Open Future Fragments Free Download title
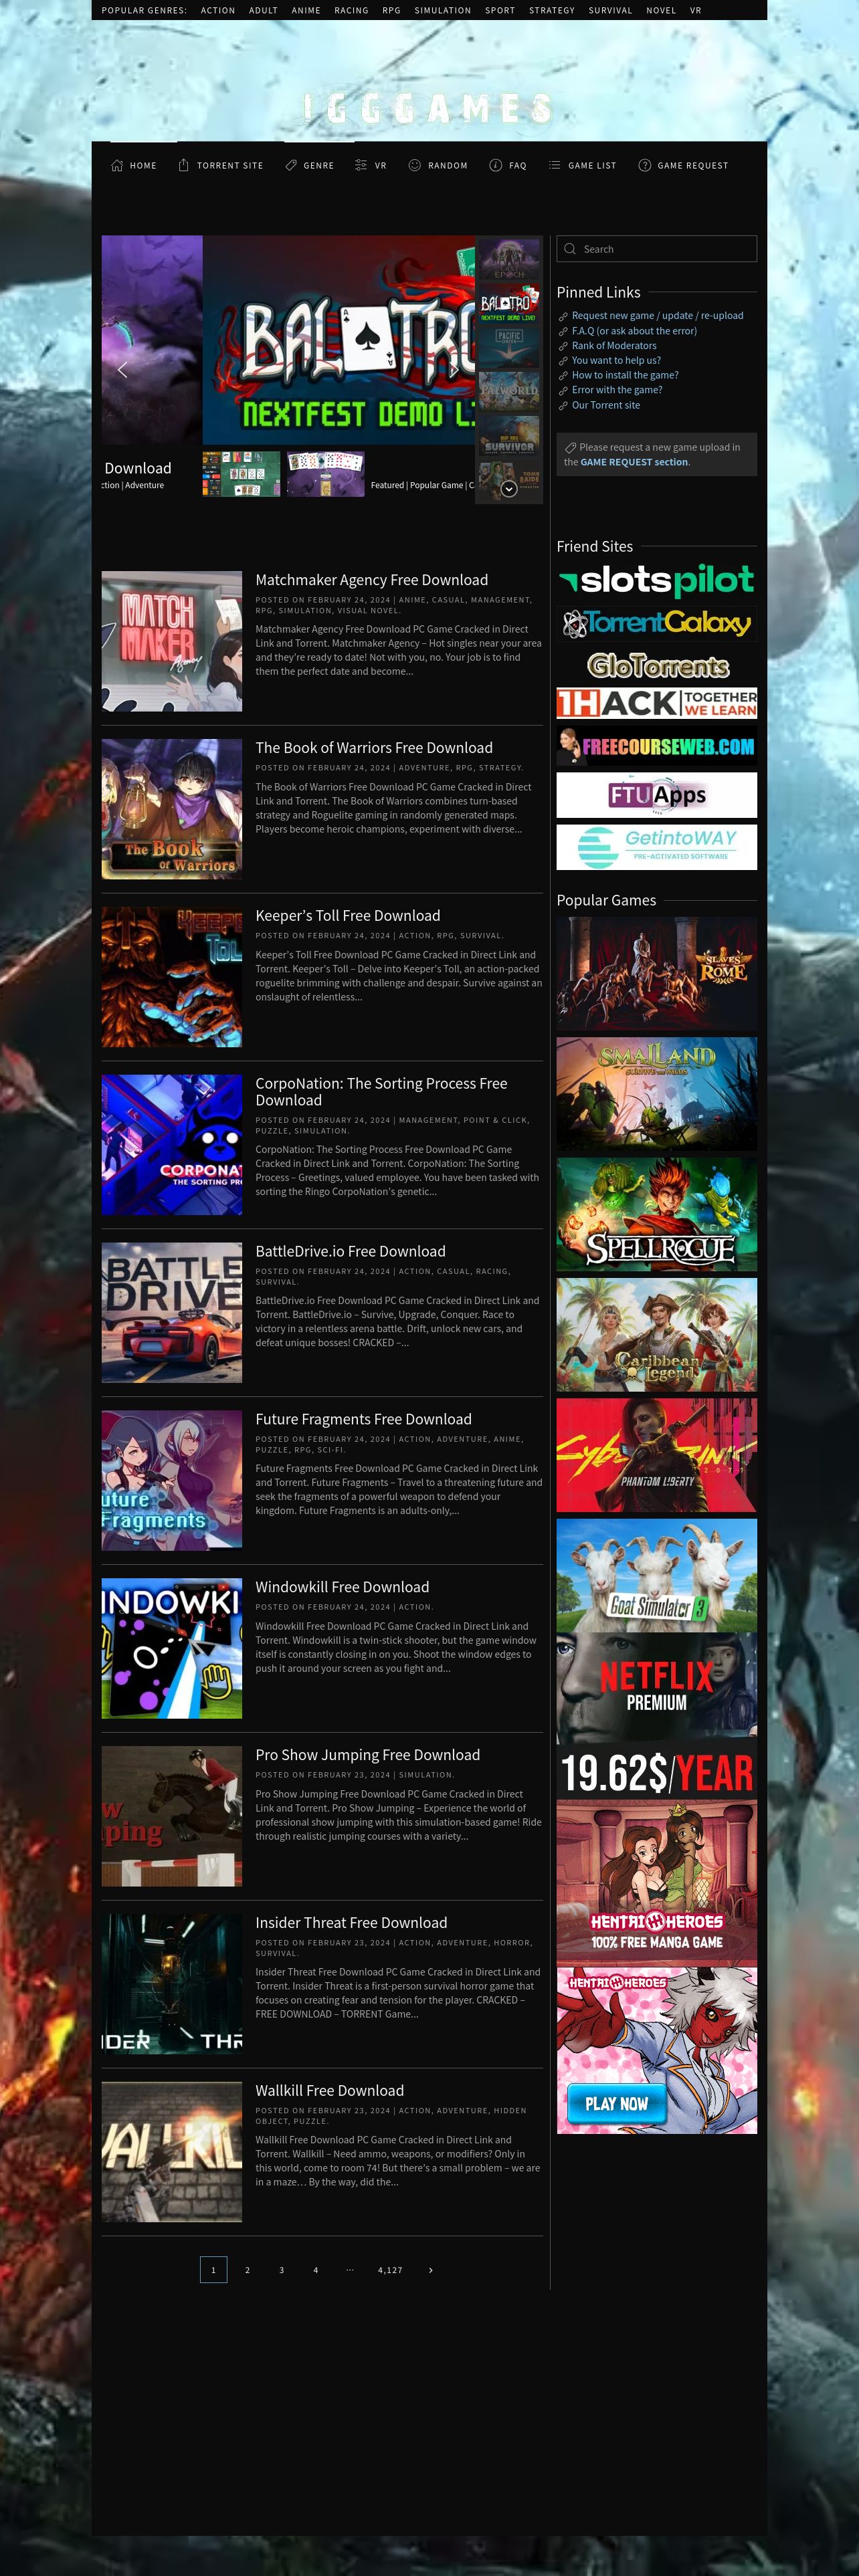The image size is (859, 2576). 364,1420
